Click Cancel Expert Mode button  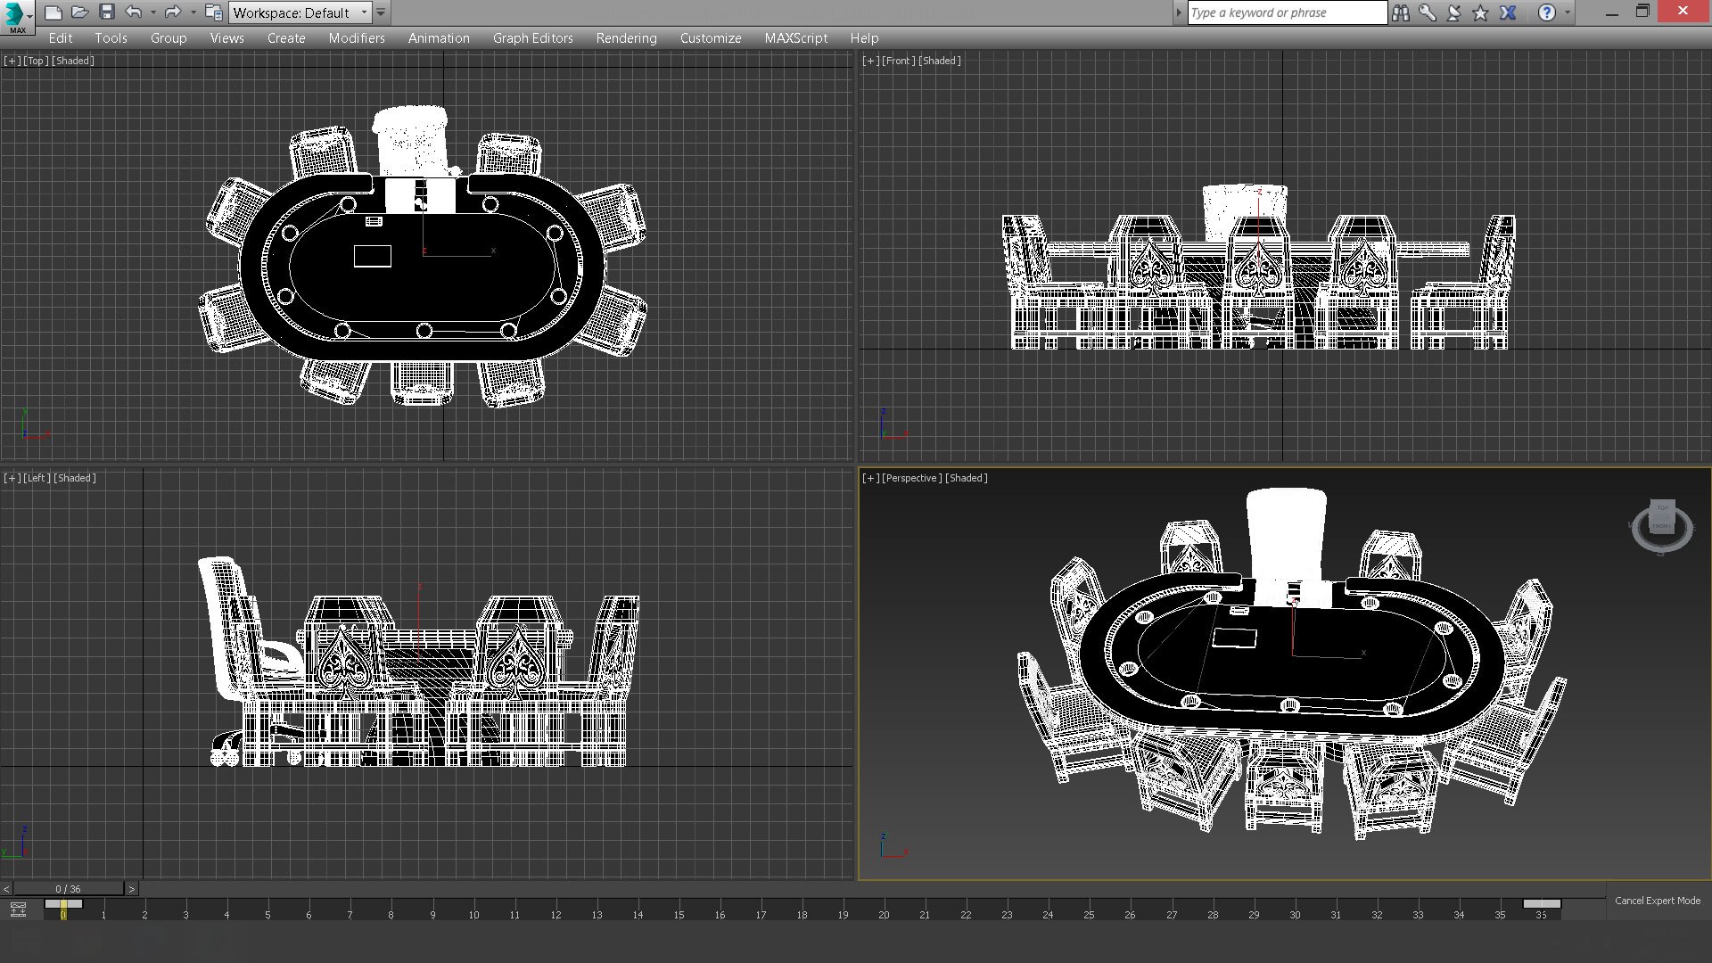pyautogui.click(x=1658, y=901)
